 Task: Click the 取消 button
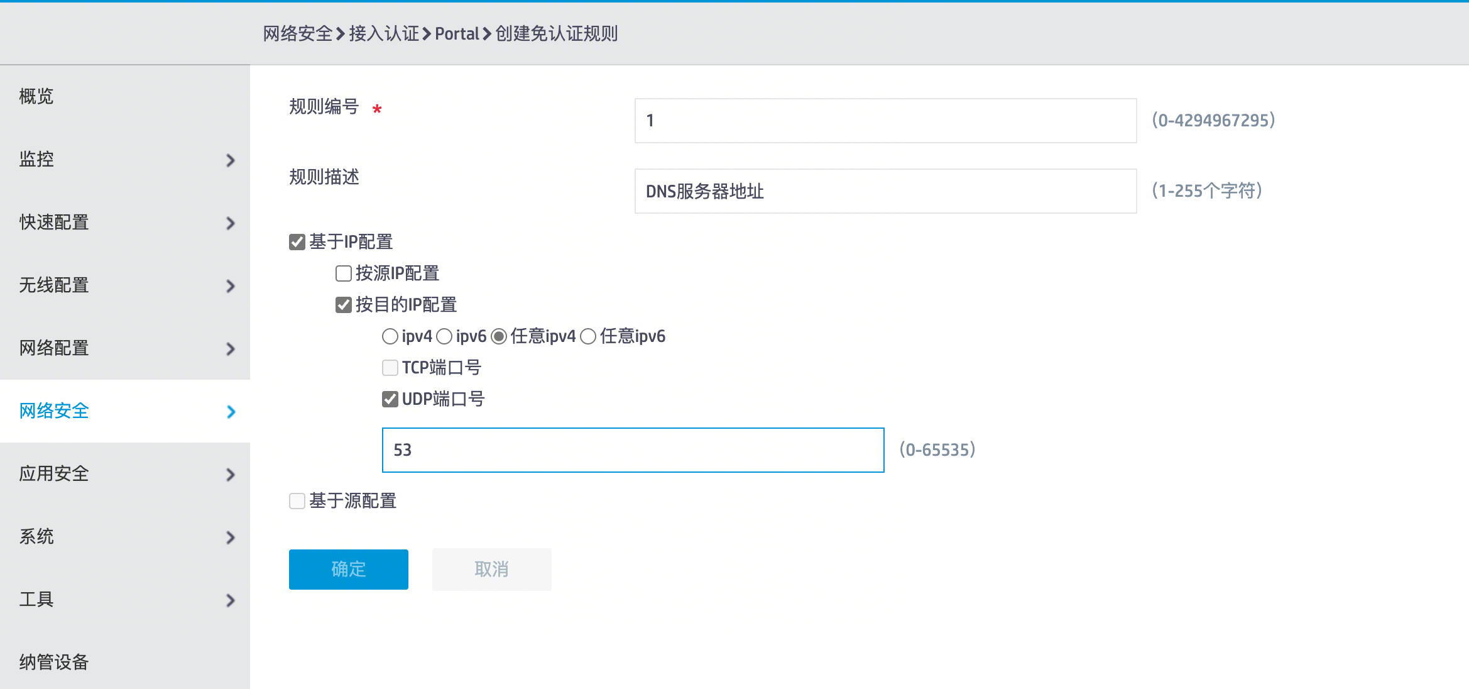coord(492,569)
